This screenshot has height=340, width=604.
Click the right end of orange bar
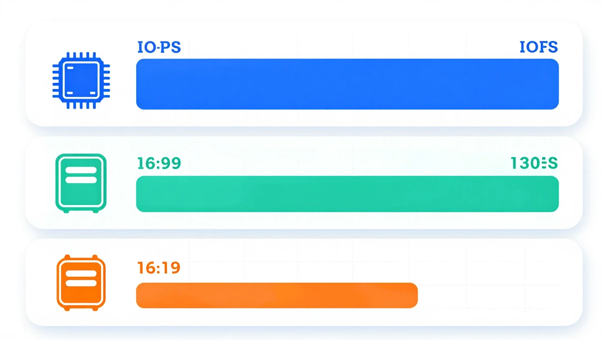(413, 295)
